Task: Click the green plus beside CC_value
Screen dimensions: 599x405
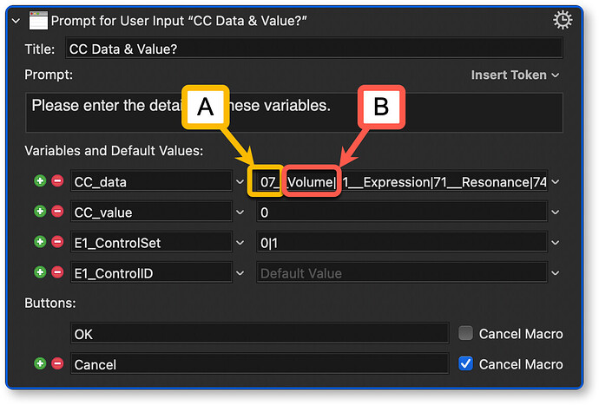Action: coord(40,212)
